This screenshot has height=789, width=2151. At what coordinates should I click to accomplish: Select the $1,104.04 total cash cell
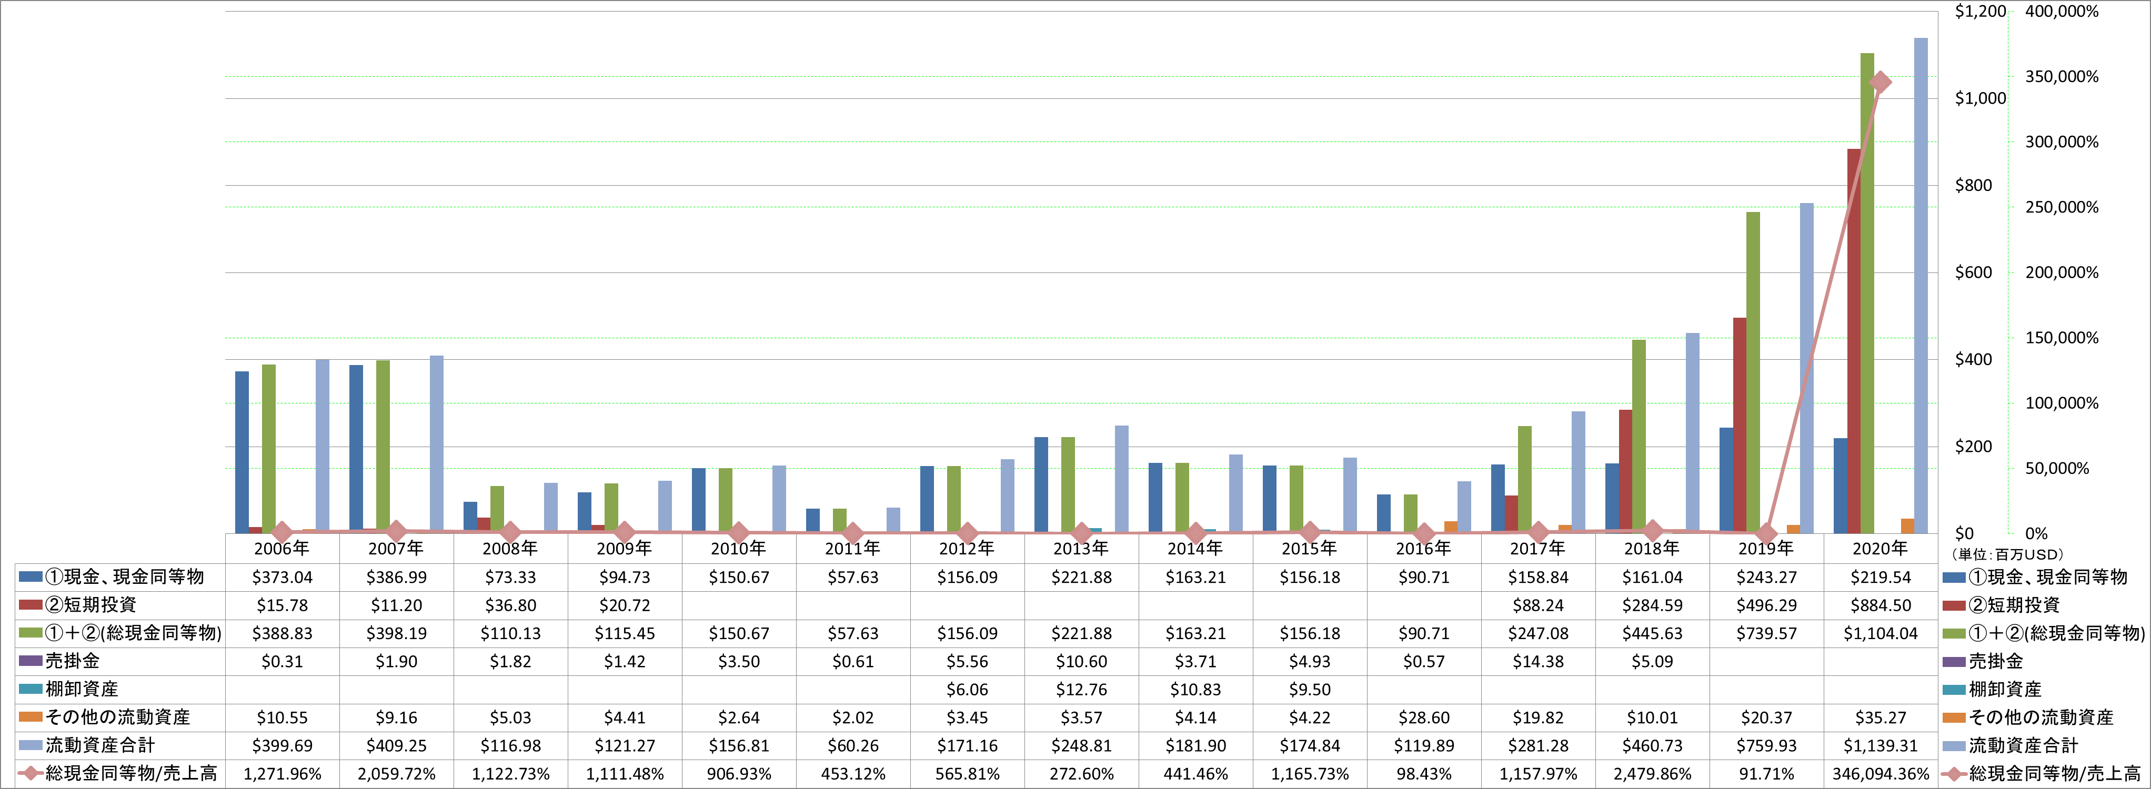pos(1881,634)
